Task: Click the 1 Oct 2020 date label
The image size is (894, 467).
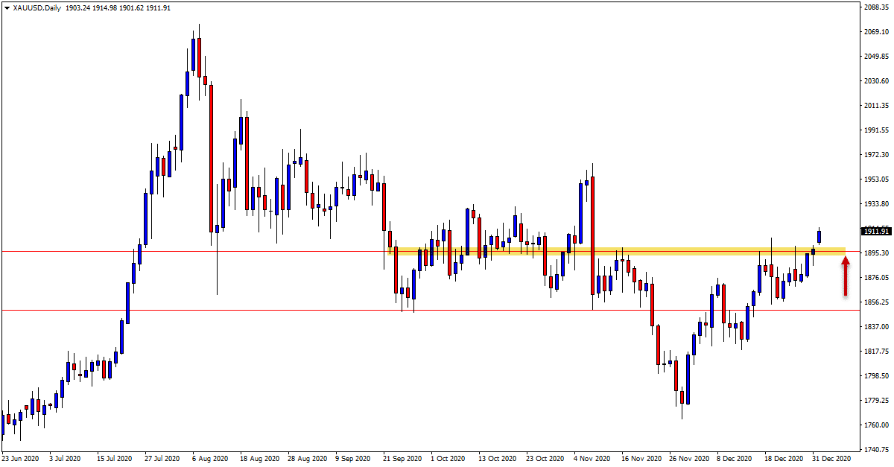Action: (449, 459)
